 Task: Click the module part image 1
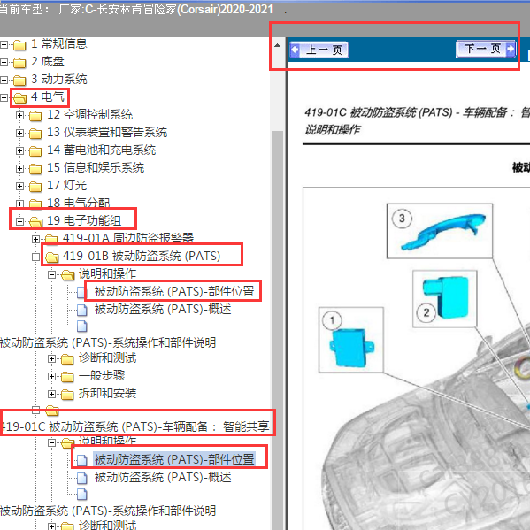(351, 340)
